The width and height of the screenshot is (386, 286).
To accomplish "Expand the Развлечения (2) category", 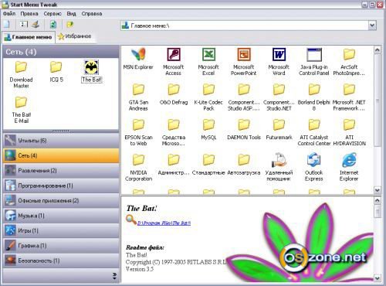I will [61, 170].
